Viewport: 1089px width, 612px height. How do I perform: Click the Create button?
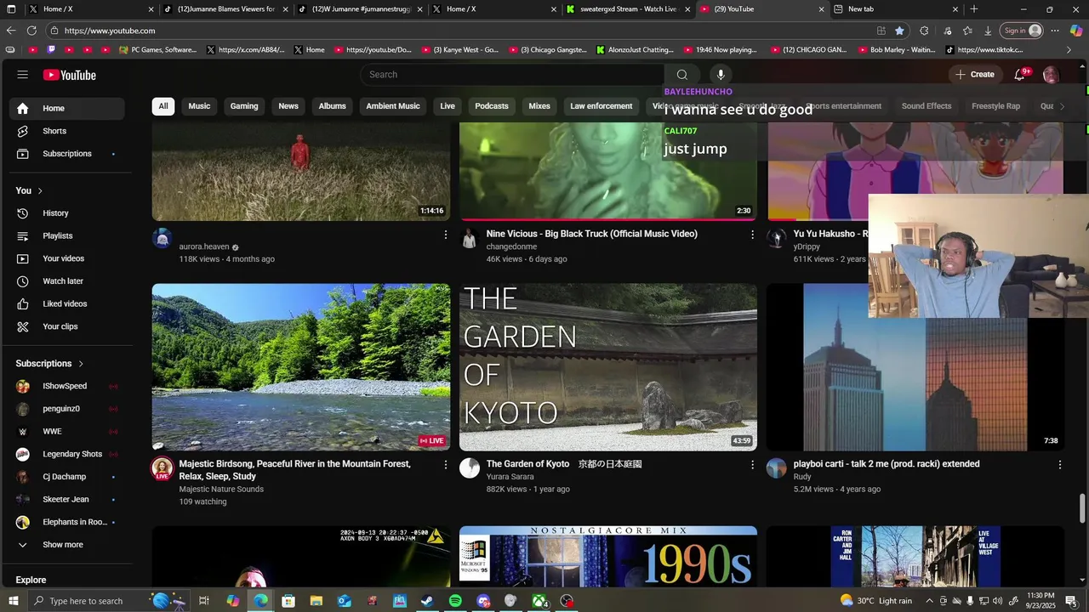(x=975, y=75)
